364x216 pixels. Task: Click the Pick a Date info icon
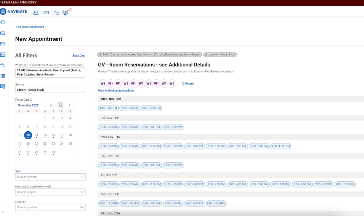pyautogui.click(x=31, y=100)
